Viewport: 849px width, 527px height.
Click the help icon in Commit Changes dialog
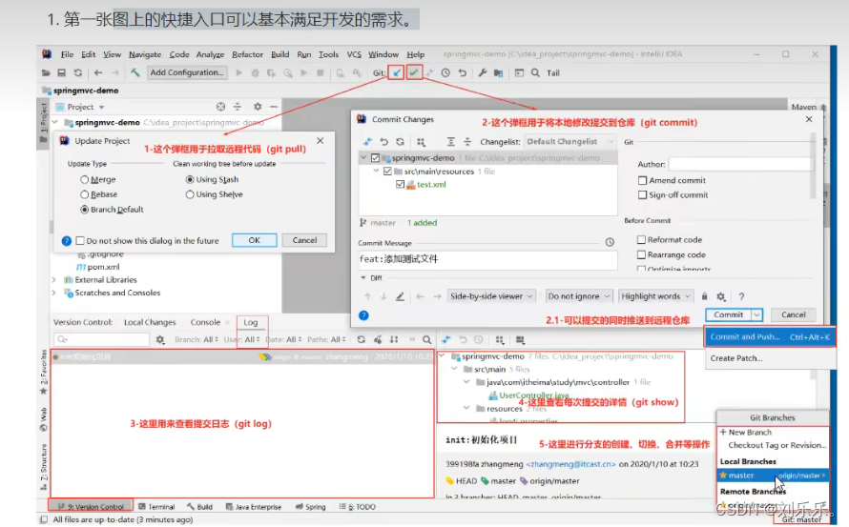(363, 314)
